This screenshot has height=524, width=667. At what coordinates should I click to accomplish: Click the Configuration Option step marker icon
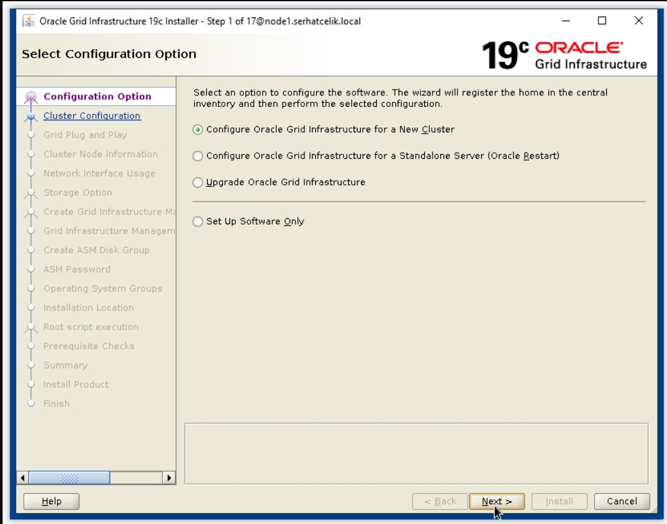tap(31, 97)
